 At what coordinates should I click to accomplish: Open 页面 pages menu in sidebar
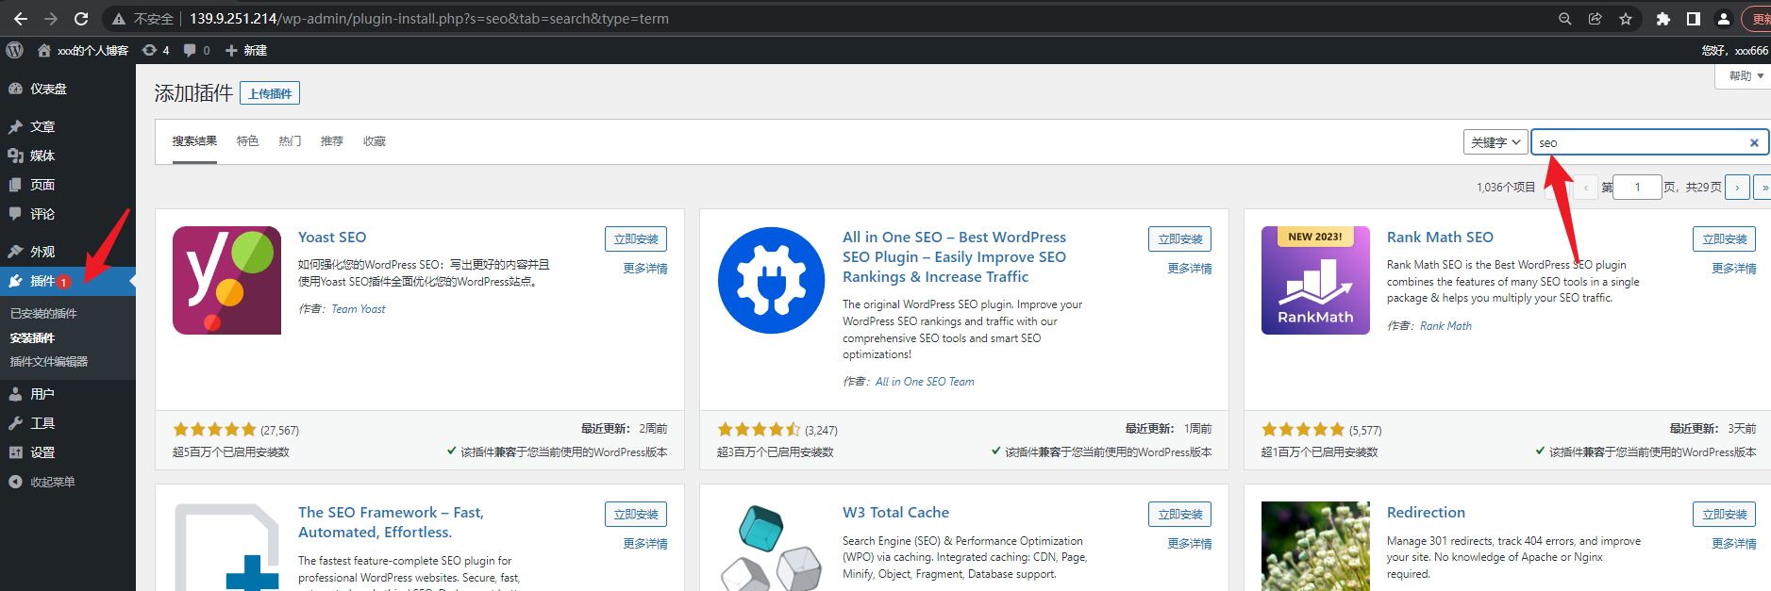click(x=68, y=185)
